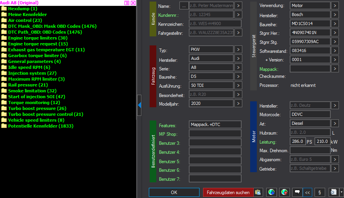Click the paragraph sign (§) button
This screenshot has height=198, width=344.
pyautogui.click(x=319, y=192)
